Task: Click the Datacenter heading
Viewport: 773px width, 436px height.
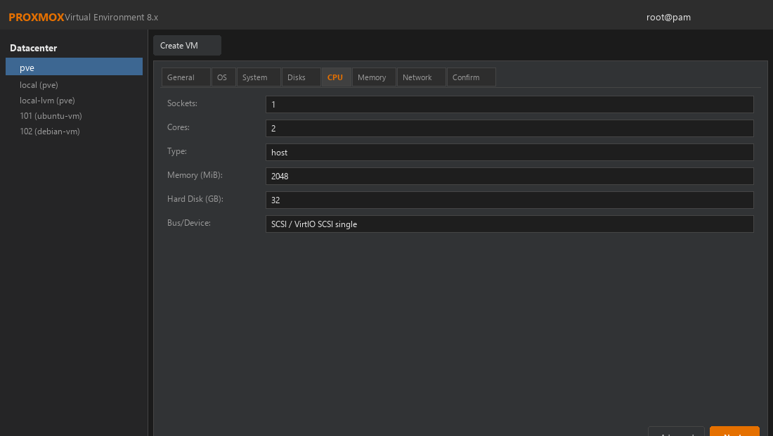Action: [34, 48]
